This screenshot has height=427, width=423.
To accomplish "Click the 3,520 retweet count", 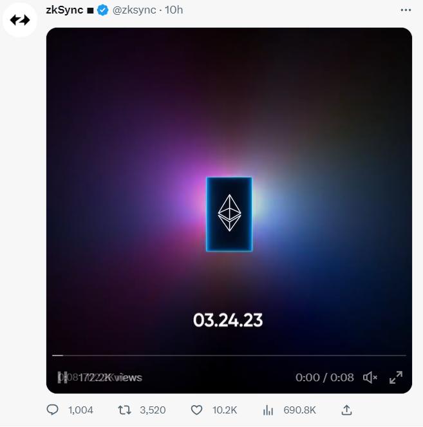I will point(153,410).
